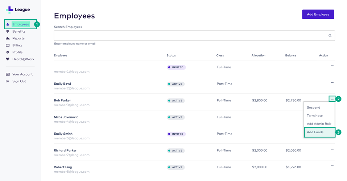
Task: Choose Suspend from action menu
Action: (319, 108)
